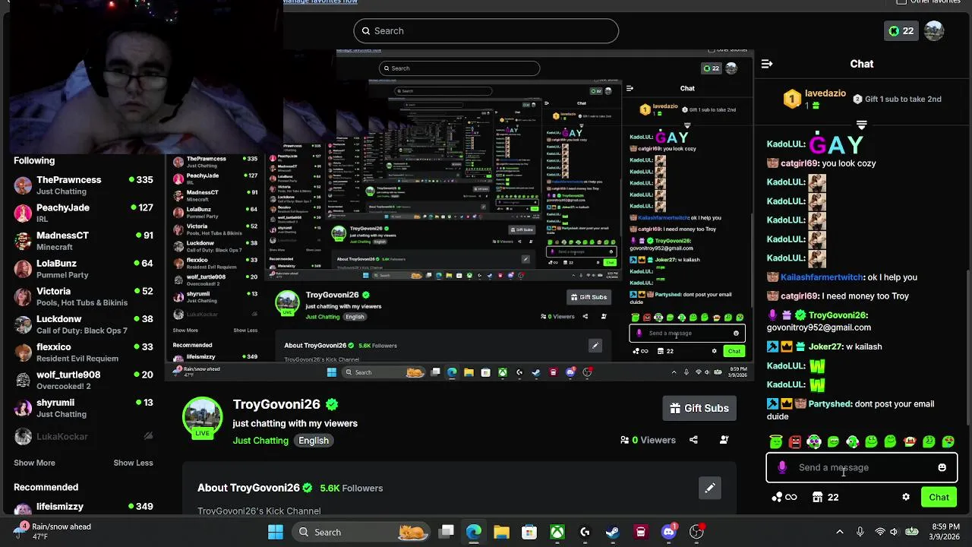Viewport: 972px width, 547px height.
Task: Open ThePrawncess channel in the Following list
Action: coord(84,185)
